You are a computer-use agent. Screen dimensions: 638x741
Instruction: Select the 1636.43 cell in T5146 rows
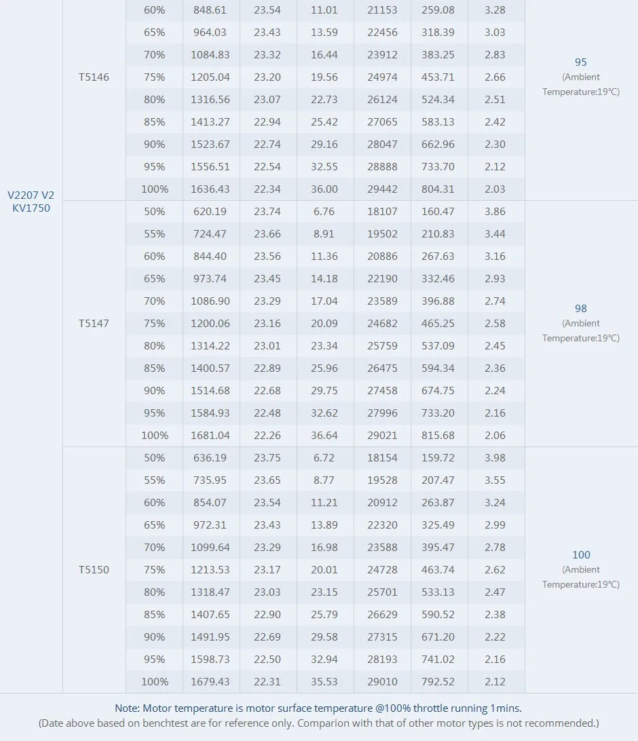210,189
